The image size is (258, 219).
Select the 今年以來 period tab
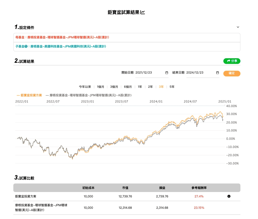pyautogui.click(x=85, y=87)
